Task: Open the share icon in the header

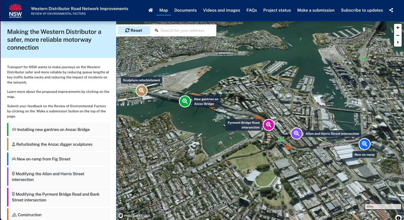Action: [x=391, y=10]
